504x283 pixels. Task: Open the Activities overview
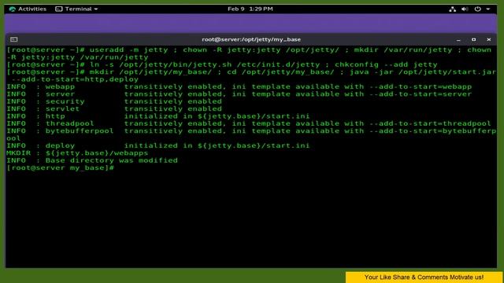(28, 9)
